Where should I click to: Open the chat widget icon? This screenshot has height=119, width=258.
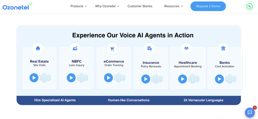click(x=250, y=112)
